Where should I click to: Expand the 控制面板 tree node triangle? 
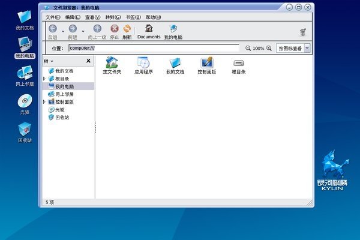pos(44,101)
